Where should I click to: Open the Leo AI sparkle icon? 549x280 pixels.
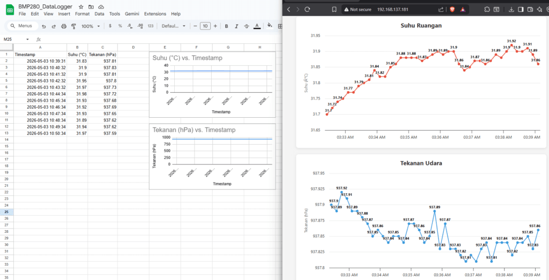click(x=539, y=10)
